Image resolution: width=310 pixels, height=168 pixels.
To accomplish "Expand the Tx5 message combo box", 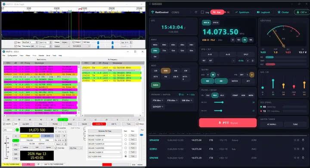I will point(121,152).
